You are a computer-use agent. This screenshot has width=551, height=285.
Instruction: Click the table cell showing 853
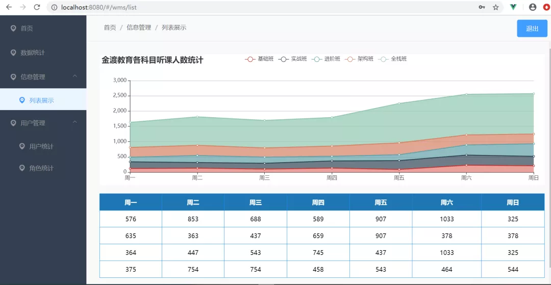[193, 219]
